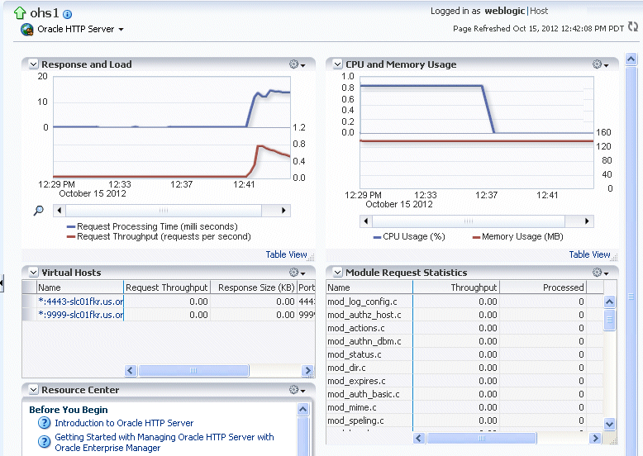The width and height of the screenshot is (643, 456).
Task: Select the mod_actions.c row
Action: [464, 328]
